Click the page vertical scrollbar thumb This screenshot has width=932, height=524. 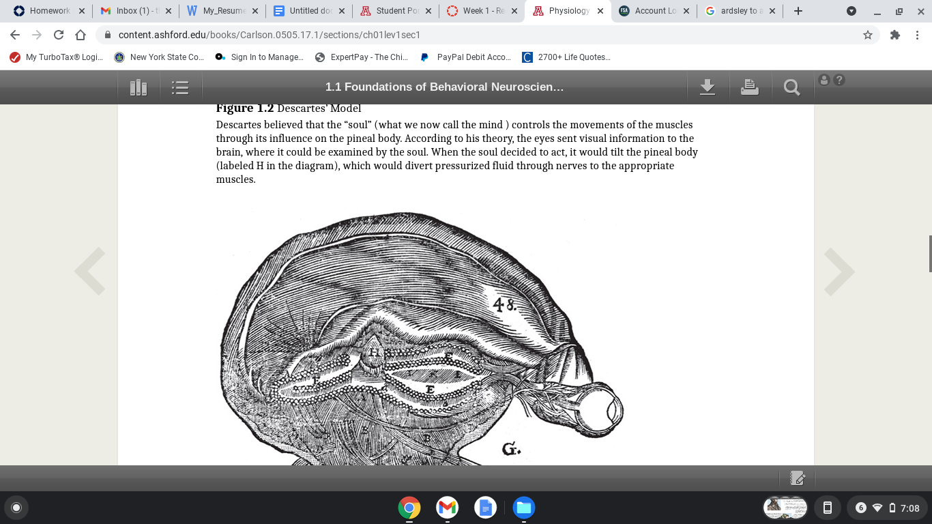(x=929, y=254)
